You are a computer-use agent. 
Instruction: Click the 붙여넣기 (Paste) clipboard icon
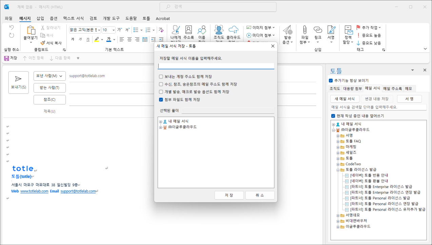(x=31, y=30)
